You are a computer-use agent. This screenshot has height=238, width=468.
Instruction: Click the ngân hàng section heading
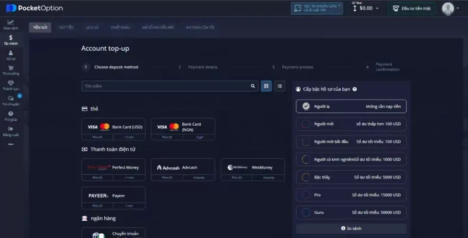click(99, 218)
